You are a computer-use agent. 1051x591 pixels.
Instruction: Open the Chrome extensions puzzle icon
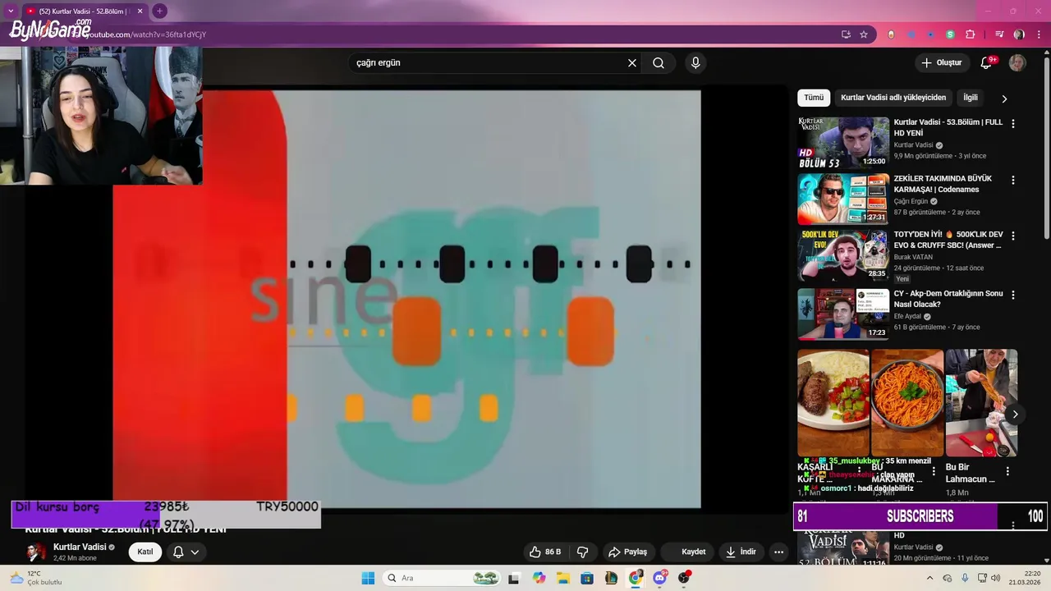(x=971, y=34)
